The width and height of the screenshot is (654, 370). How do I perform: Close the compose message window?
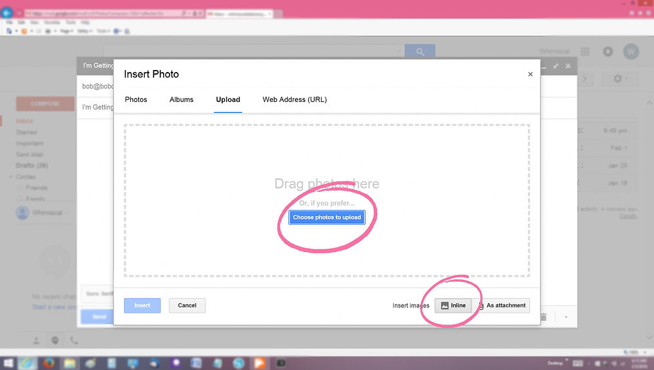click(x=568, y=66)
